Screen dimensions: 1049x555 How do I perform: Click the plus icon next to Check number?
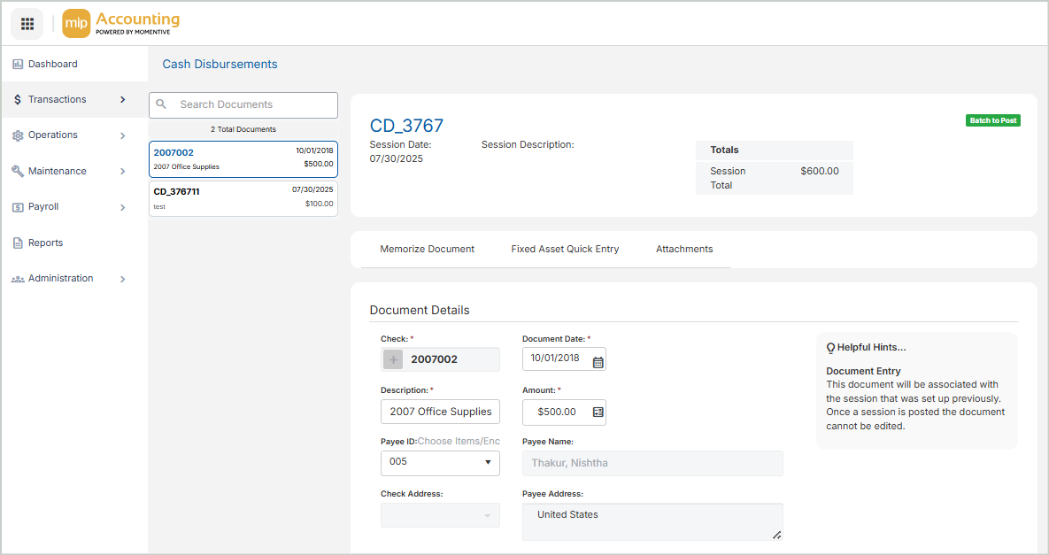394,359
